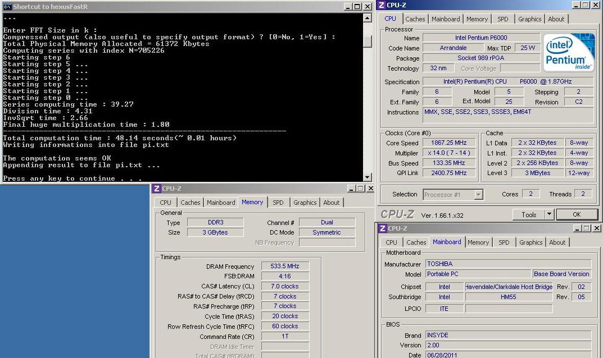Click the console scrollbar down arrow
The height and width of the screenshot is (358, 603).
coord(368,177)
